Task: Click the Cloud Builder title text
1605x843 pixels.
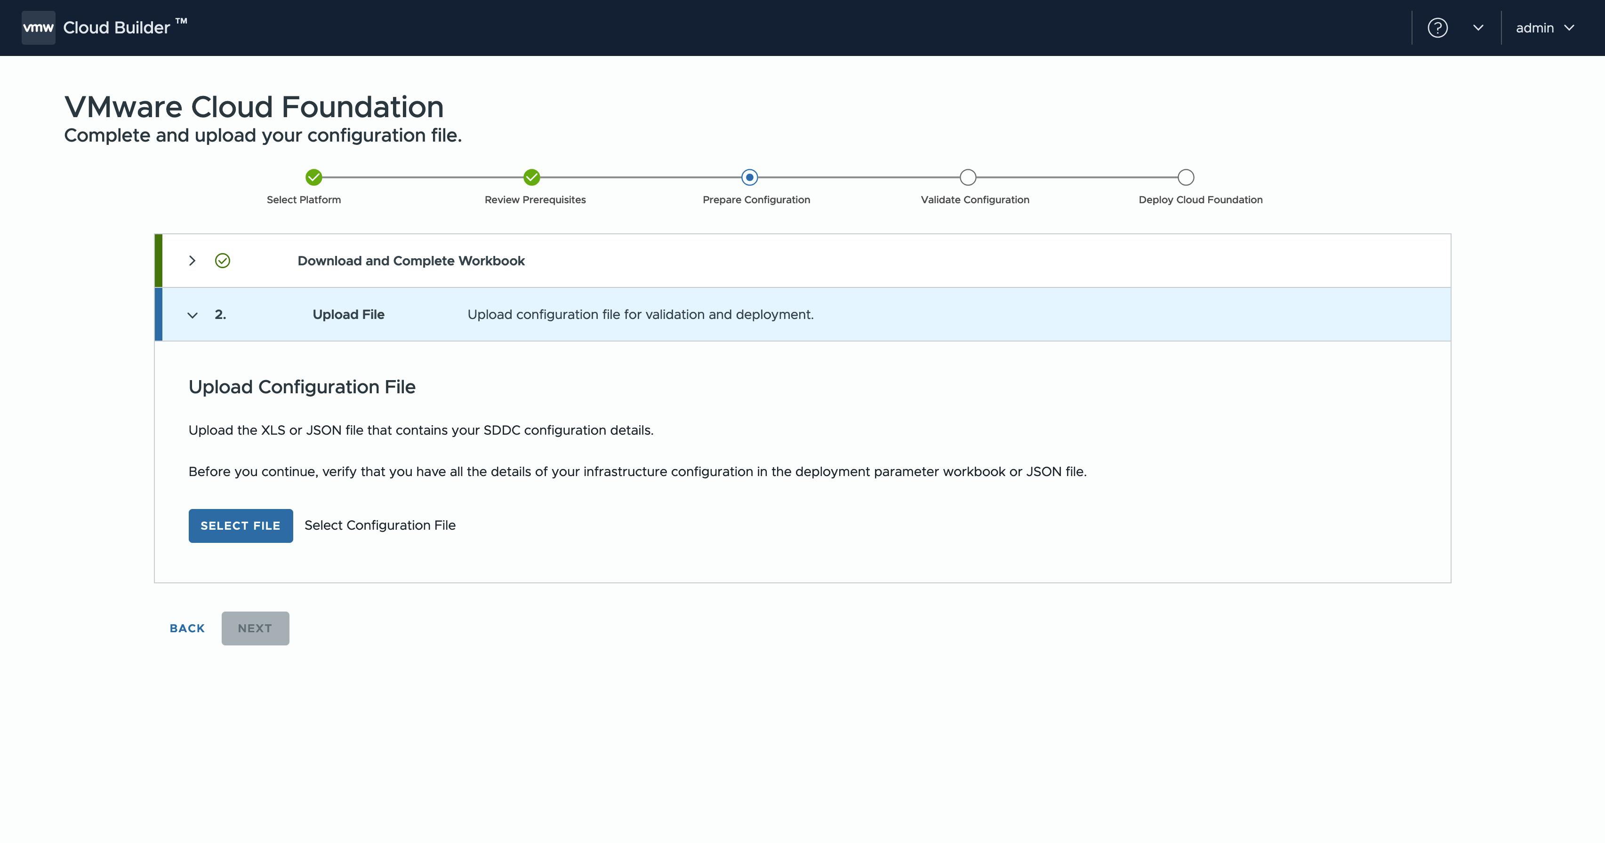Action: click(x=117, y=28)
